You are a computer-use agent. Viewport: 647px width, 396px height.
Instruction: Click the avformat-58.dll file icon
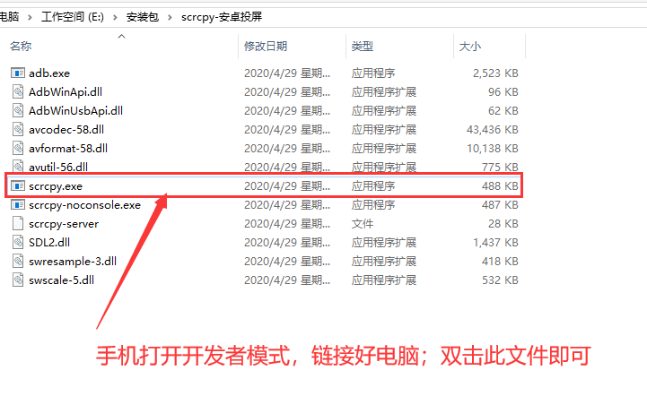coord(18,149)
